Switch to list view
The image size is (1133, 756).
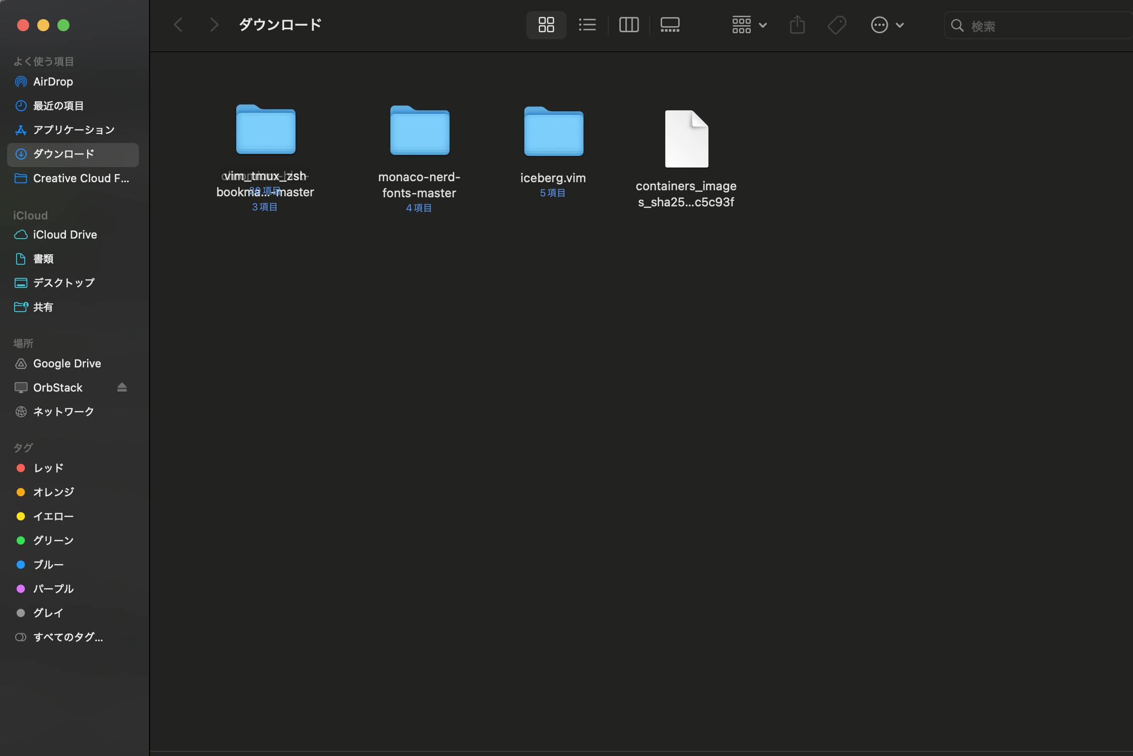[587, 25]
